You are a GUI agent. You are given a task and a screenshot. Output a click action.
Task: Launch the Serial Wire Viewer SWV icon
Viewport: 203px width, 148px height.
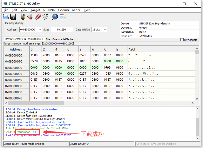(x=62, y=17)
